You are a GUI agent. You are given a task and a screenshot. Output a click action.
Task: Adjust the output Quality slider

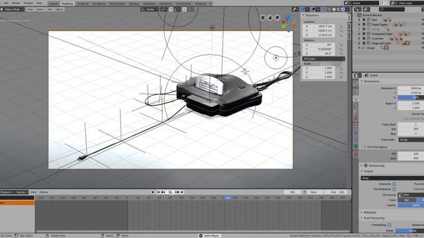[x=411, y=205]
